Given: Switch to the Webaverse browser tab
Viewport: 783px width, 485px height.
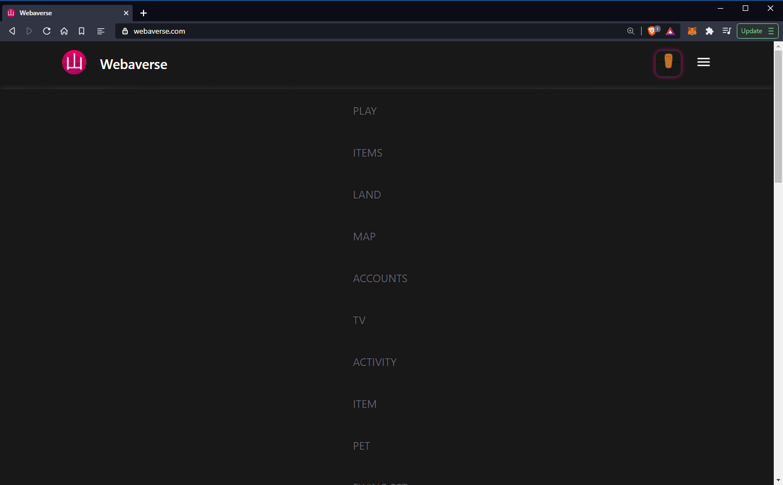Looking at the screenshot, I should tap(60, 13).
